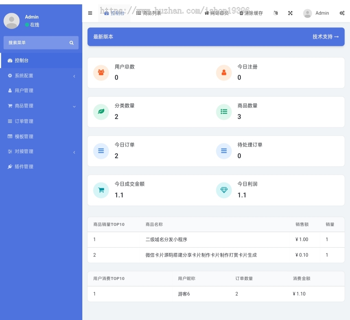This screenshot has width=350, height=320.
Task: Click the 订单数量 column header
Action: tap(244, 279)
